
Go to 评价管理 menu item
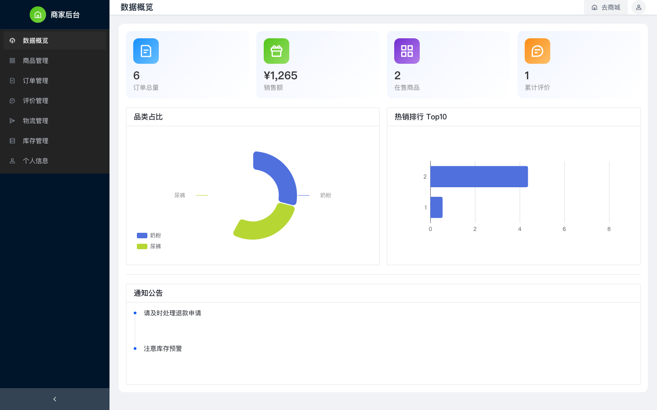point(36,101)
